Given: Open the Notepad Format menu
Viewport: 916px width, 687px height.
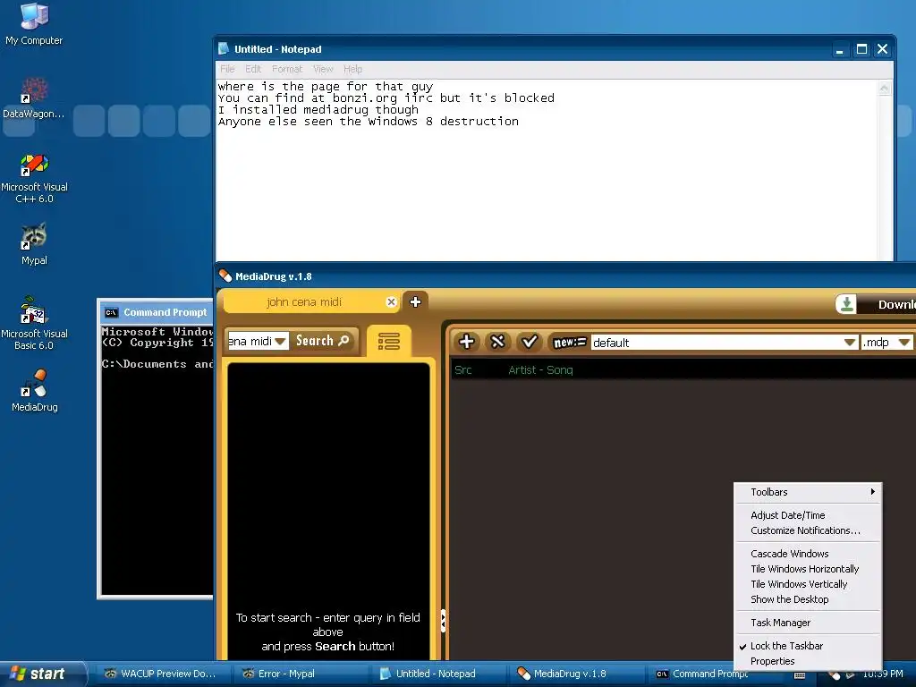Looking at the screenshot, I should [x=287, y=69].
